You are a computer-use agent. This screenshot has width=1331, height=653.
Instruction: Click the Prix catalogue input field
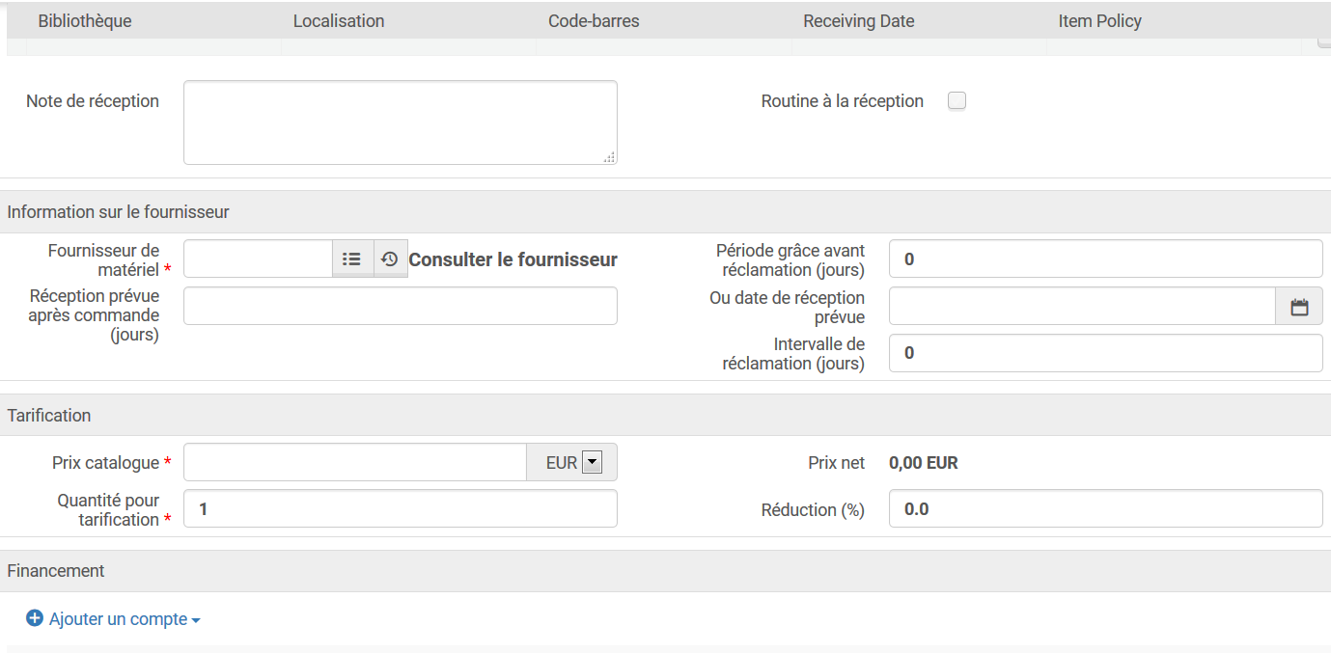pyautogui.click(x=354, y=463)
